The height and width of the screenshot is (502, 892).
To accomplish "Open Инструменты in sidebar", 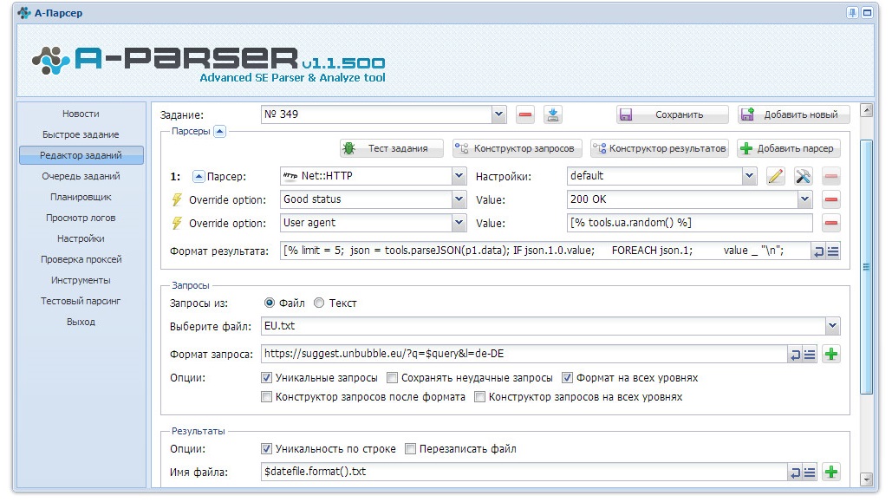I will pos(81,280).
